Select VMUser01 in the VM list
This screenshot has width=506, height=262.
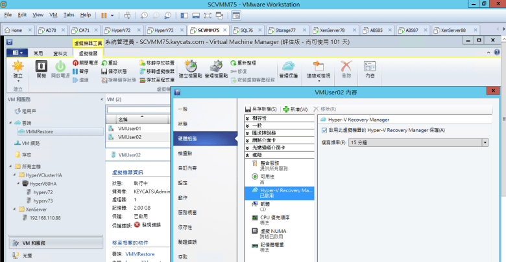pos(129,129)
